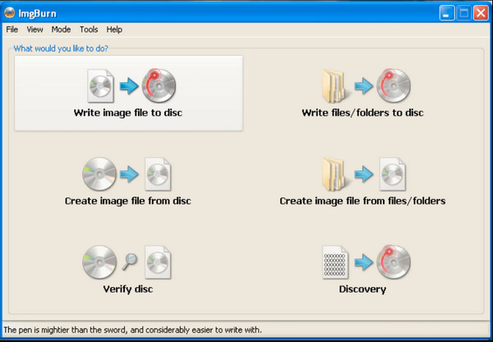The image size is (493, 342).
Task: Click the burning disc icon above Write files/folders to disc
Action: (x=394, y=85)
